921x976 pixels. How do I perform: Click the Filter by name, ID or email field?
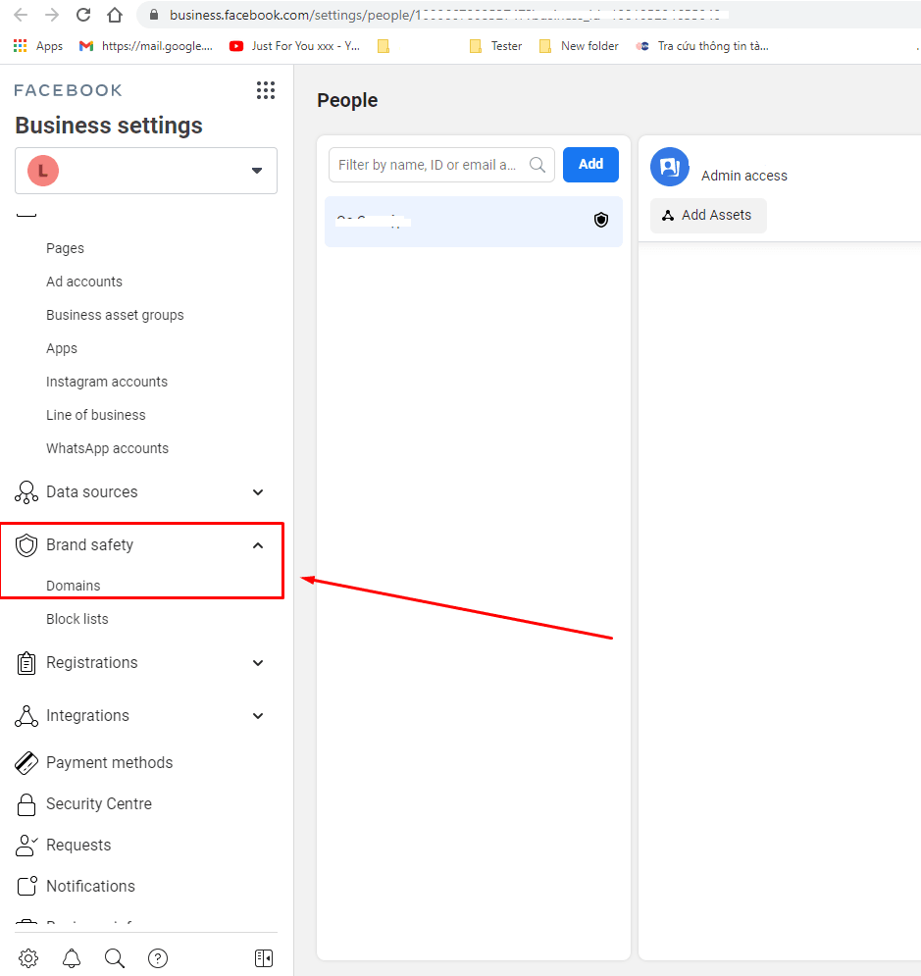[441, 165]
